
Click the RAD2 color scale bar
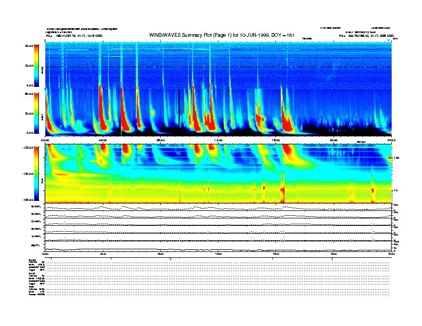35,66
